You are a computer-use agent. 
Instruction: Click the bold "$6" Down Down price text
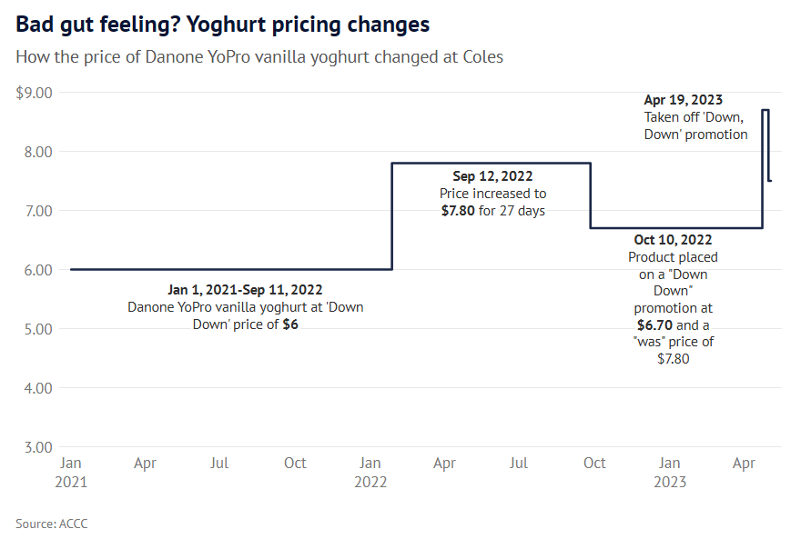(289, 324)
